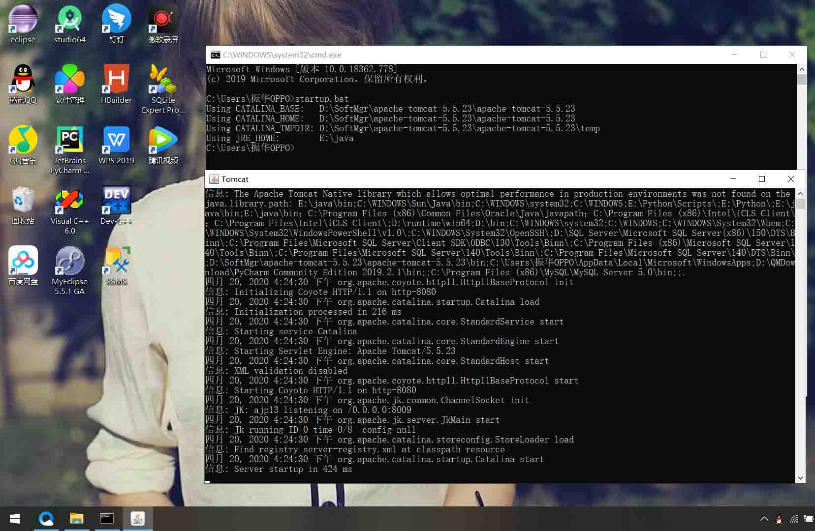Show hidden system tray icons
This screenshot has width=815, height=531.
click(x=764, y=519)
